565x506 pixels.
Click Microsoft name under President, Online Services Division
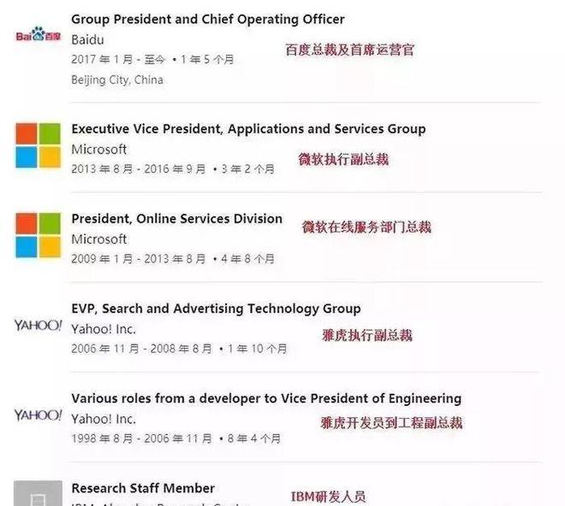click(x=99, y=239)
